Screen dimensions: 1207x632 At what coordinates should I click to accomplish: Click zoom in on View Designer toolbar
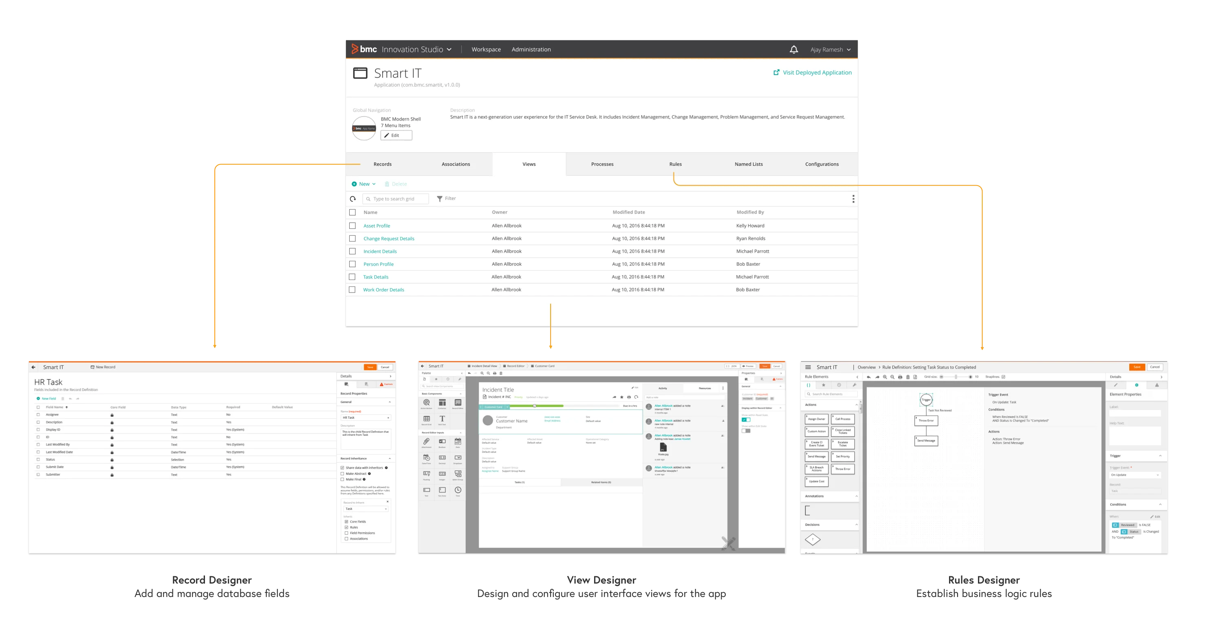[482, 373]
